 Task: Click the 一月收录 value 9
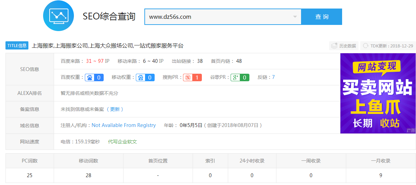coord(381,175)
